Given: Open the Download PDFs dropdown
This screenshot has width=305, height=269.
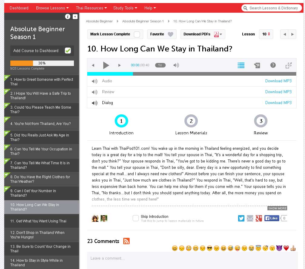Looking at the screenshot, I should tap(203, 34).
